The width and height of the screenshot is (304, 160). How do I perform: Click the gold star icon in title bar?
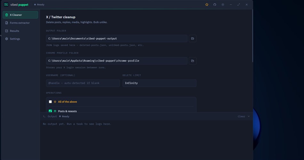click(x=207, y=5)
